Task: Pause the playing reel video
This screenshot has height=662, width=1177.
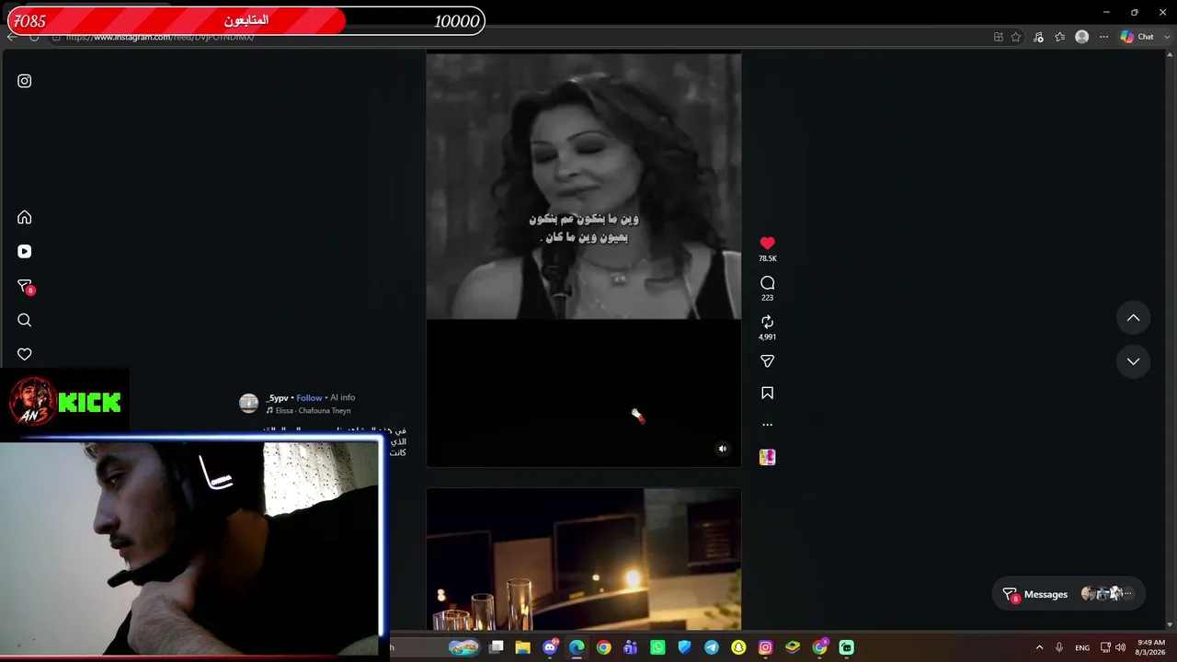Action: tap(583, 260)
